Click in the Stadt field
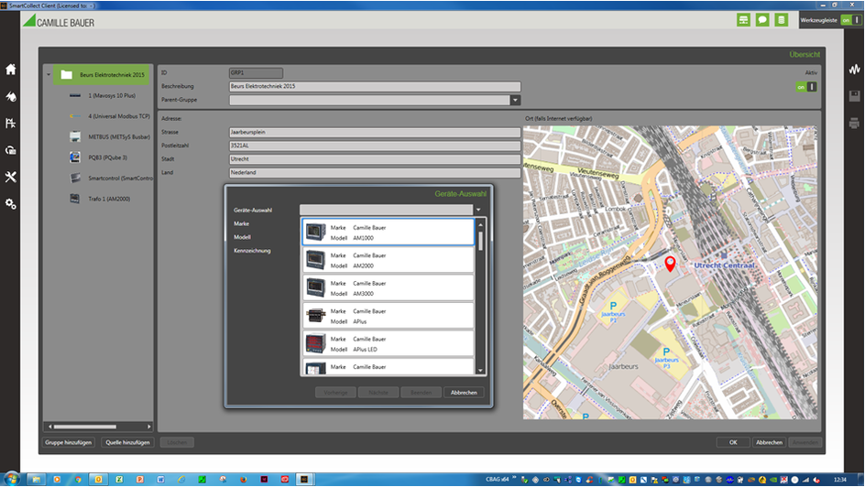This screenshot has height=487, width=865. click(x=375, y=159)
